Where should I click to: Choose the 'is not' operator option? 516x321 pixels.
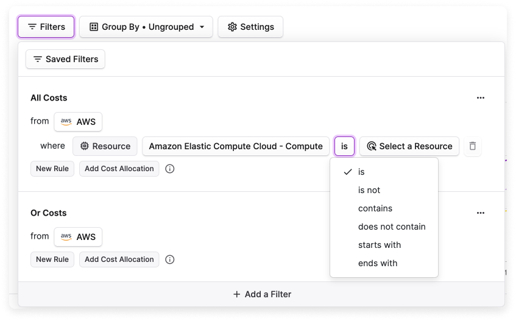click(x=384, y=190)
